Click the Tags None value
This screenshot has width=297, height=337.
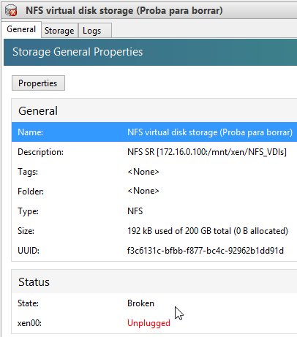pyautogui.click(x=143, y=172)
